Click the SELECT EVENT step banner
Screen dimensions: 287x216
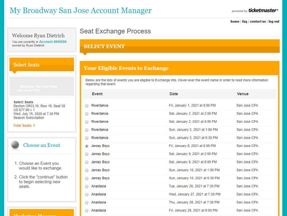pyautogui.click(x=180, y=46)
